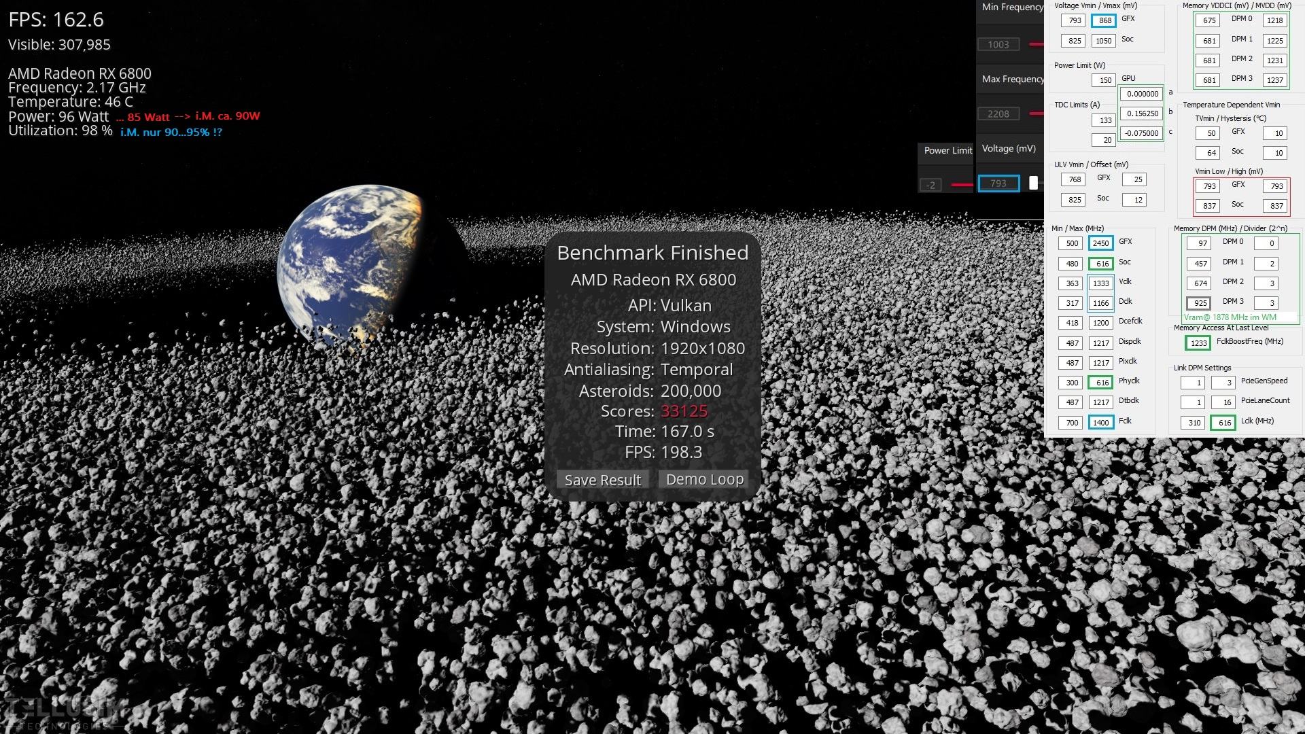Click the GFX Hysteresis field next to TVmin 50
Viewport: 1305px width, 734px height.
tap(1274, 133)
